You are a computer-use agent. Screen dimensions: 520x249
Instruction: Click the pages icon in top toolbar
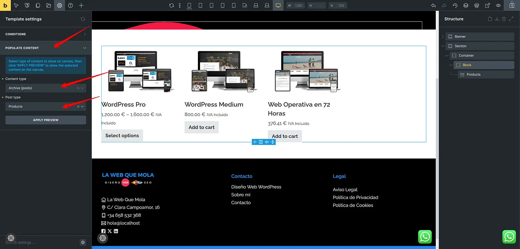[38, 6]
